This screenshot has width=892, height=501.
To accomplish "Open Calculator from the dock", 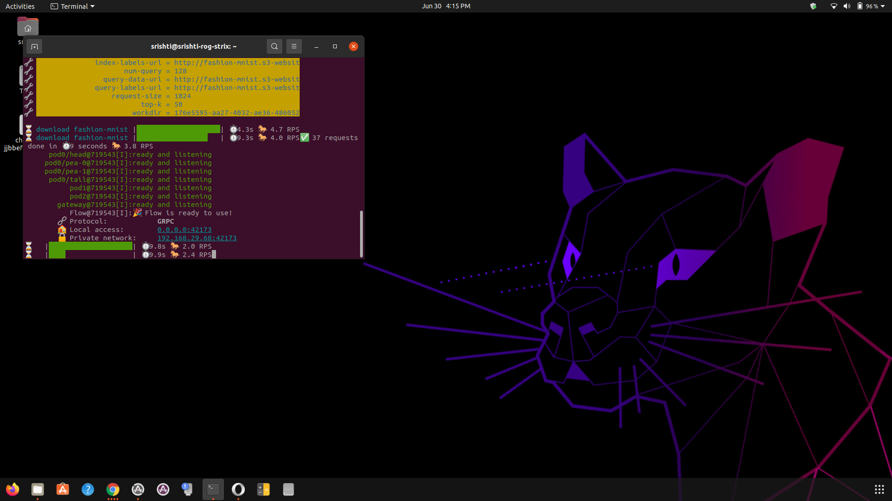I will [x=263, y=489].
